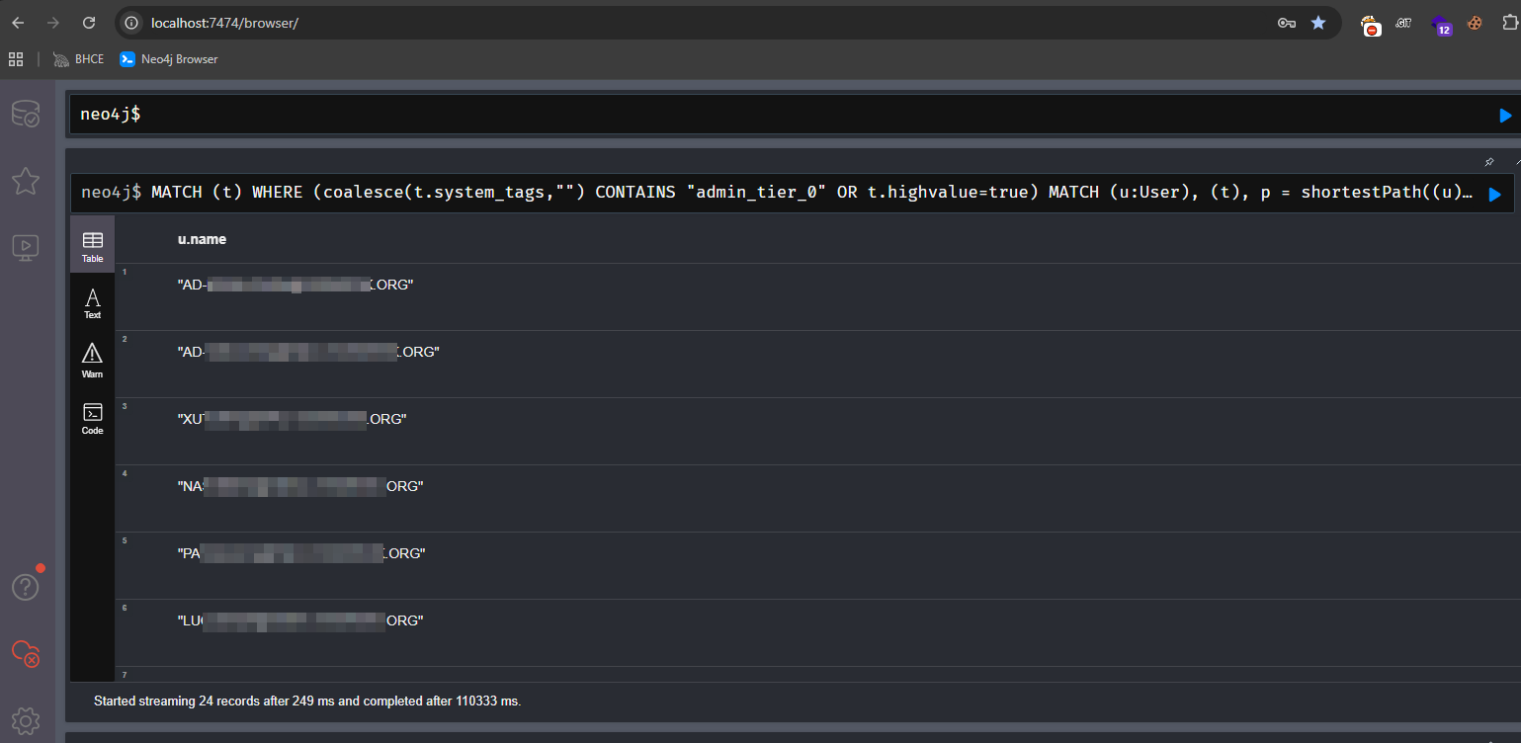Show the Warn view for query

tap(92, 361)
